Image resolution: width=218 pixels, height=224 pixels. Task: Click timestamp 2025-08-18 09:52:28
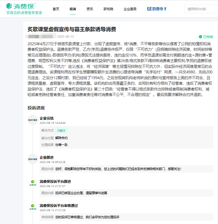tap(52, 162)
